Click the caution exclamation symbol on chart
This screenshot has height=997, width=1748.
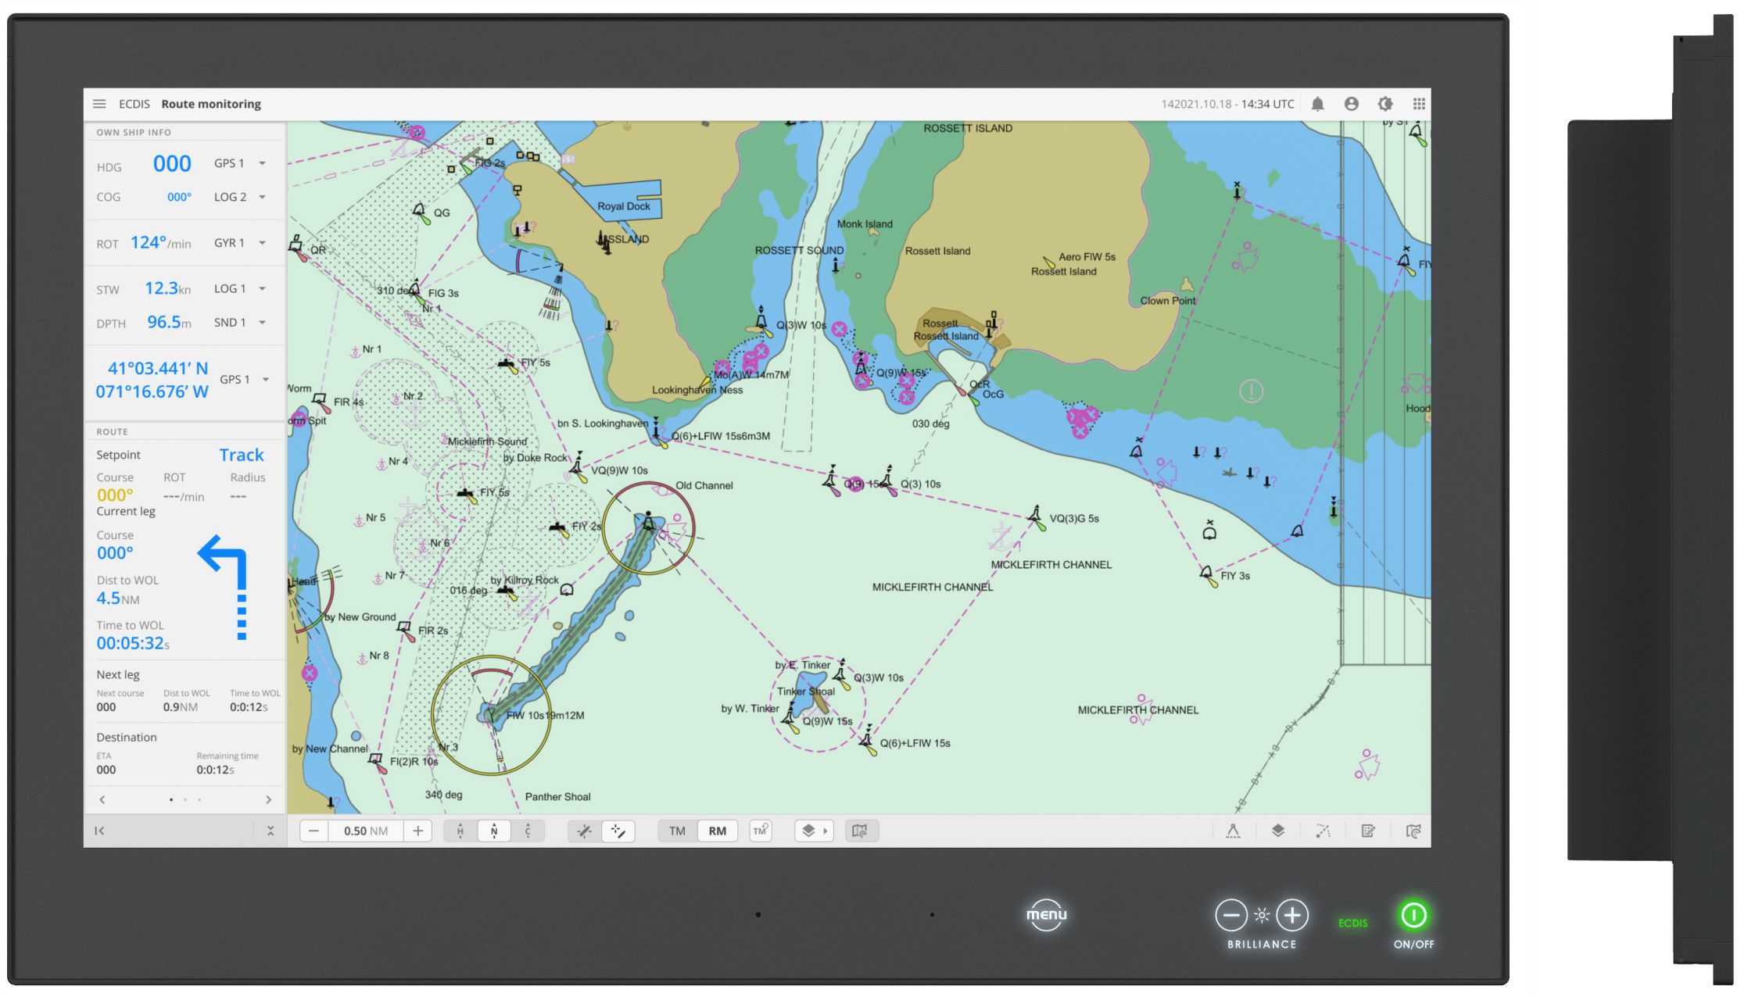coord(1251,391)
